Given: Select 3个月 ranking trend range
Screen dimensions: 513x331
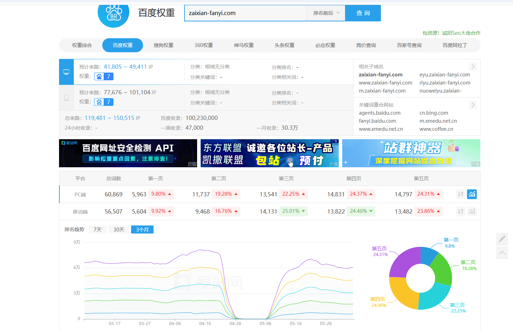Looking at the screenshot, I should pos(142,230).
